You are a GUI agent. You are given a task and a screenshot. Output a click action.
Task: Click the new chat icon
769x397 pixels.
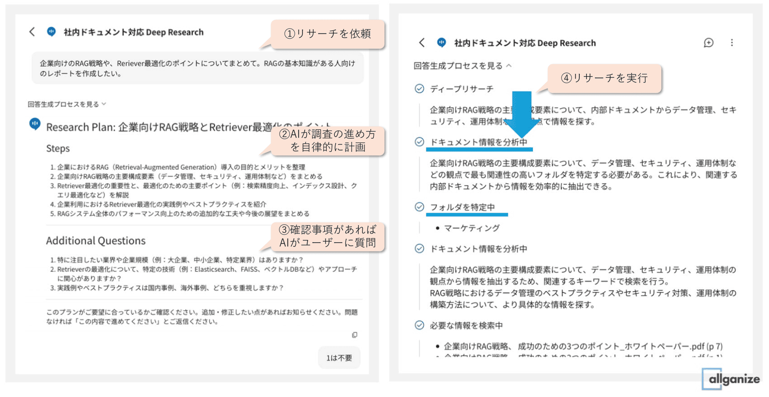pyautogui.click(x=708, y=43)
